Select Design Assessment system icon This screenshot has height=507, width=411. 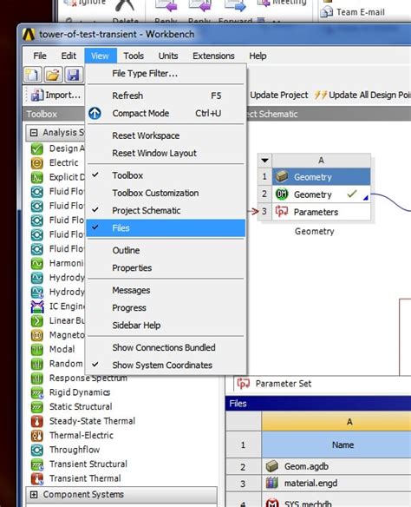pos(36,148)
